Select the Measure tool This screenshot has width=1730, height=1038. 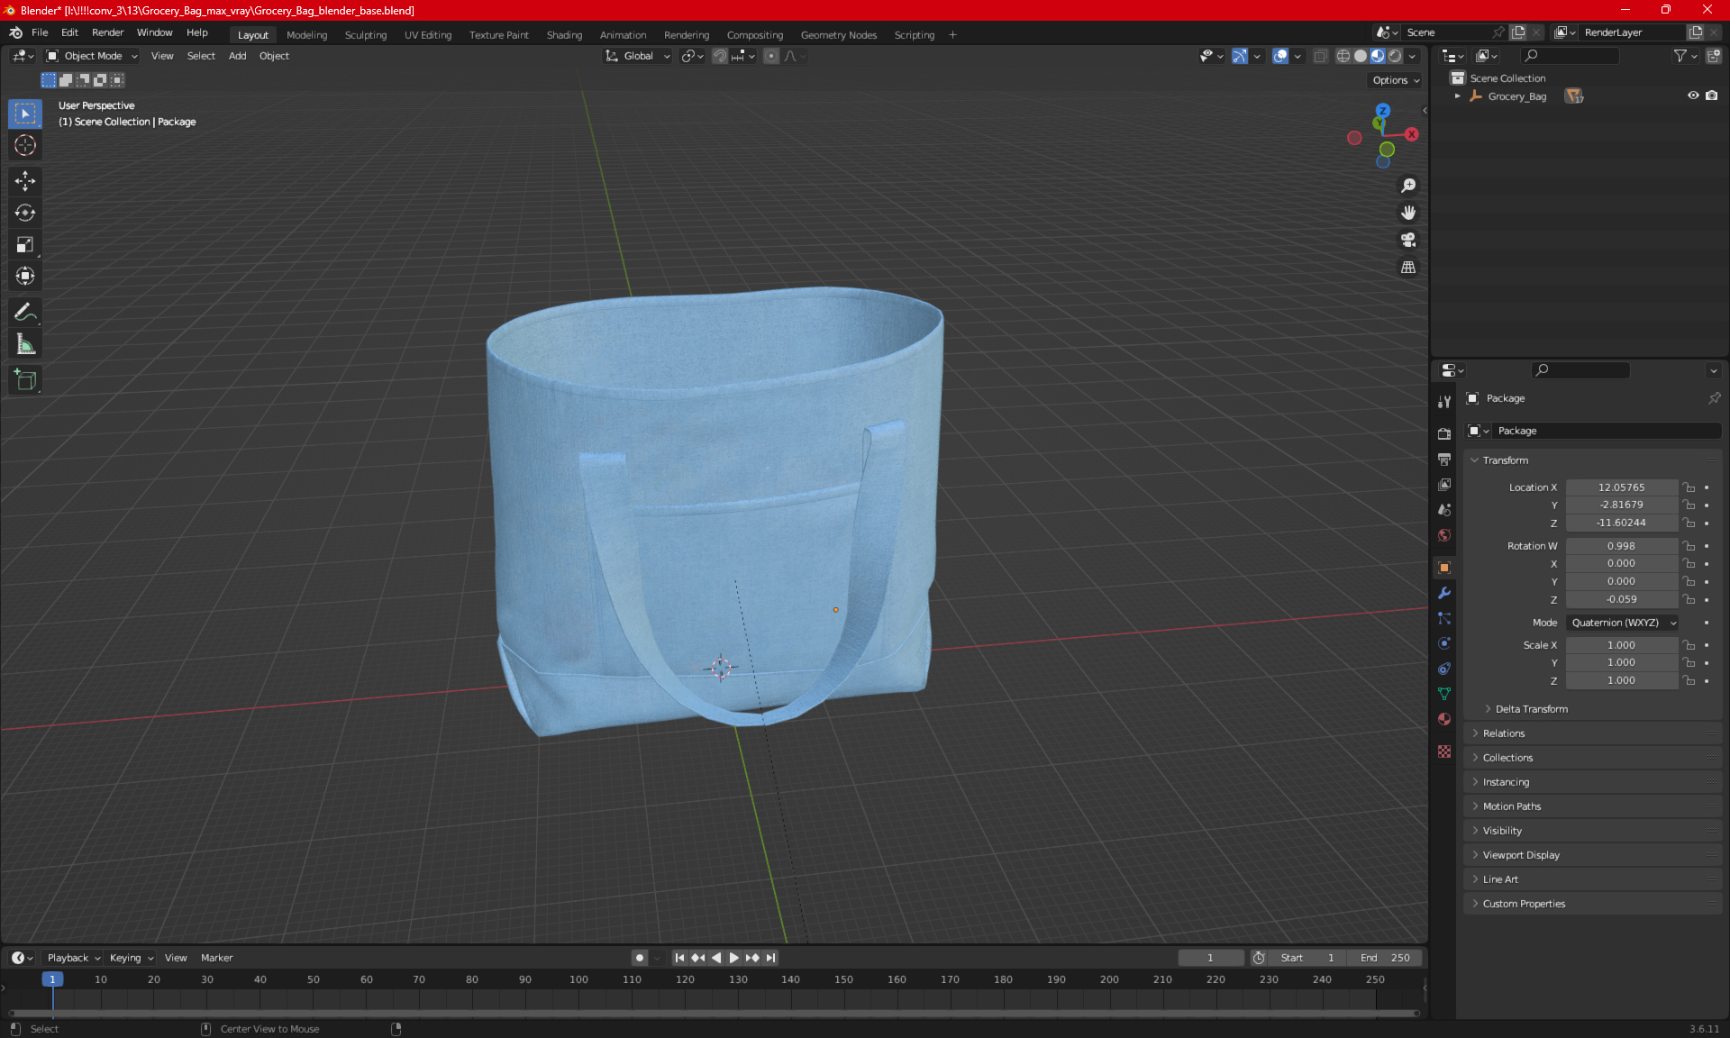tap(25, 344)
